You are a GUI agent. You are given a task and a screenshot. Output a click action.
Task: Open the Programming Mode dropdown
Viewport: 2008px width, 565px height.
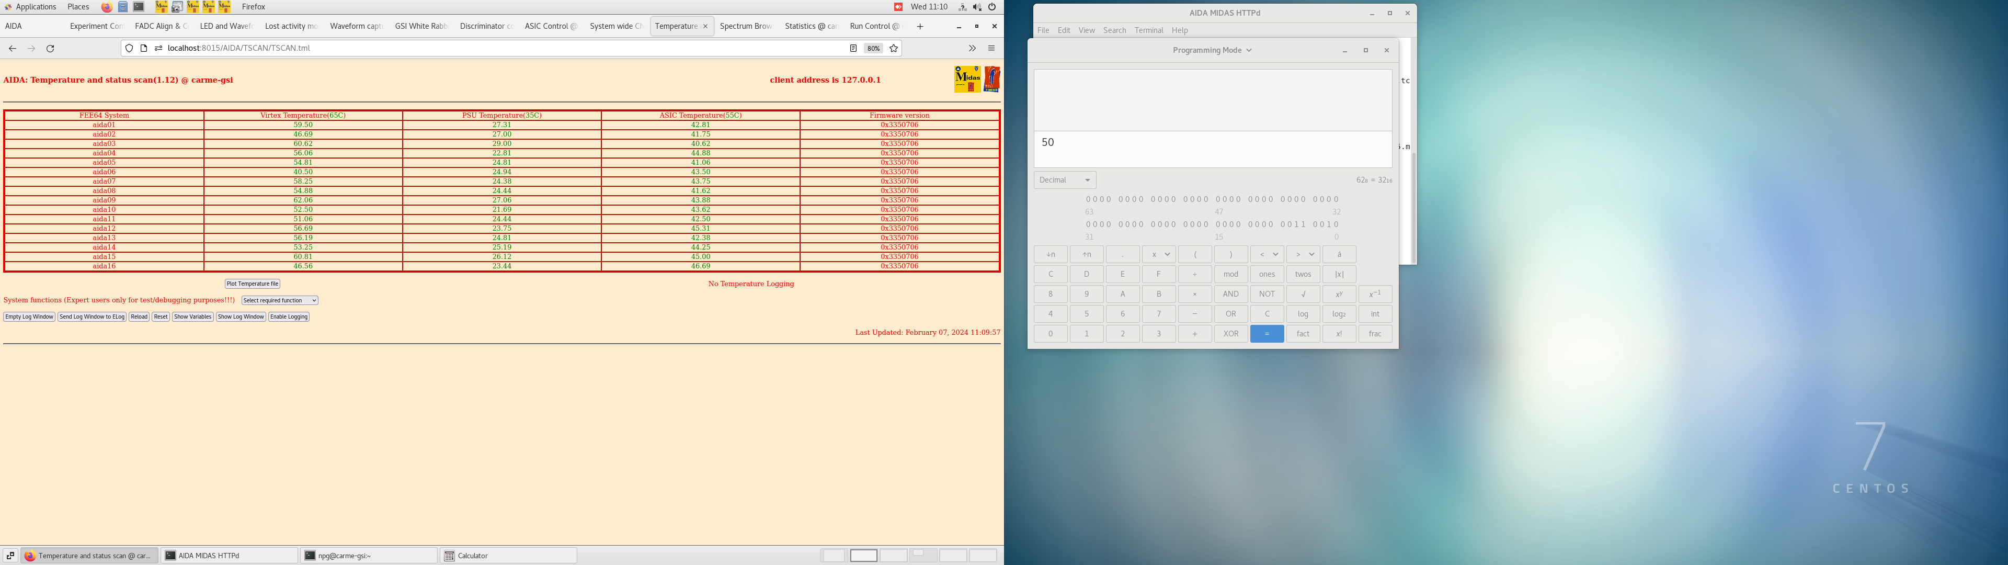point(1212,51)
